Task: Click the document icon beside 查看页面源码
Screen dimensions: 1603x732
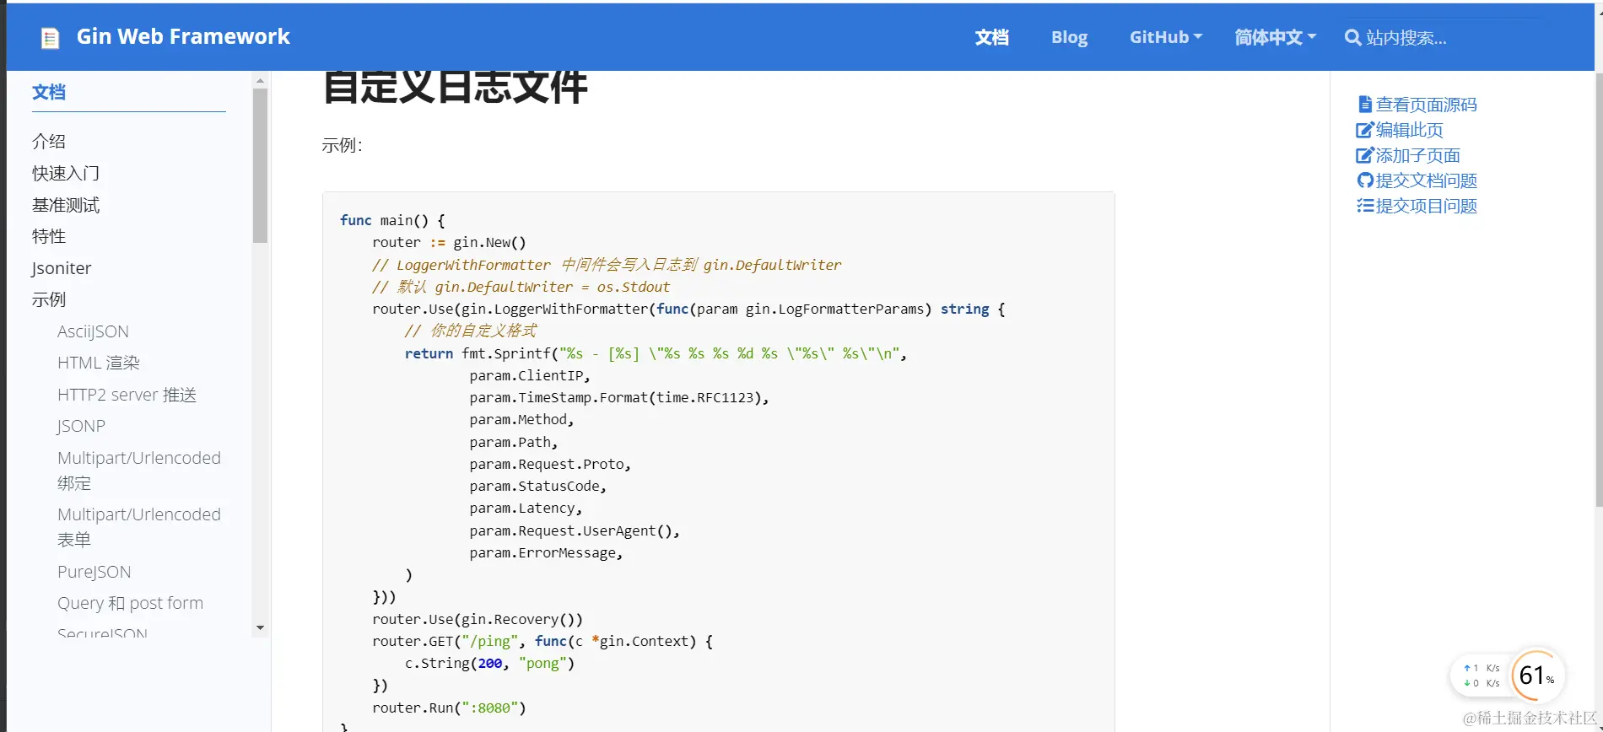Action: tap(1364, 105)
